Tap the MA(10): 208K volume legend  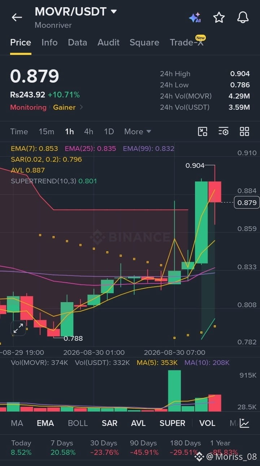click(207, 363)
